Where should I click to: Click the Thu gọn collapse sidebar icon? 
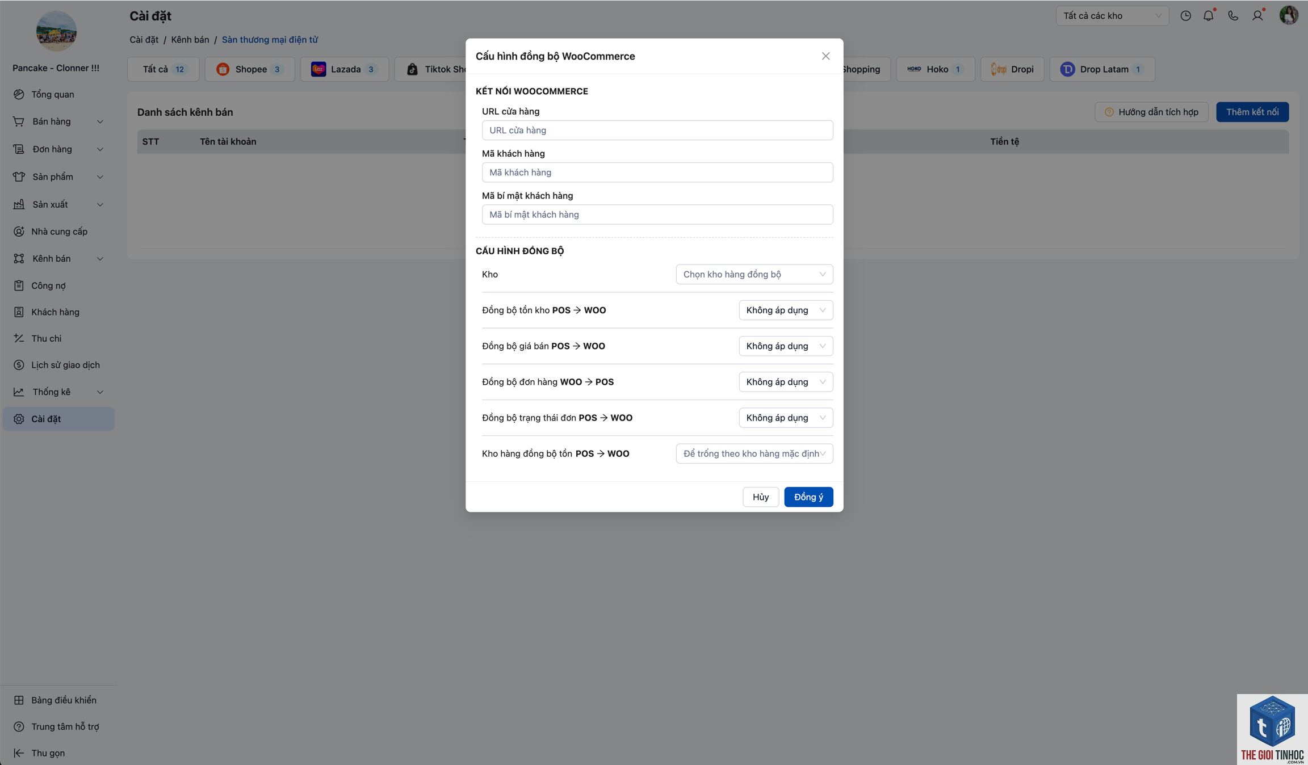coord(19,753)
